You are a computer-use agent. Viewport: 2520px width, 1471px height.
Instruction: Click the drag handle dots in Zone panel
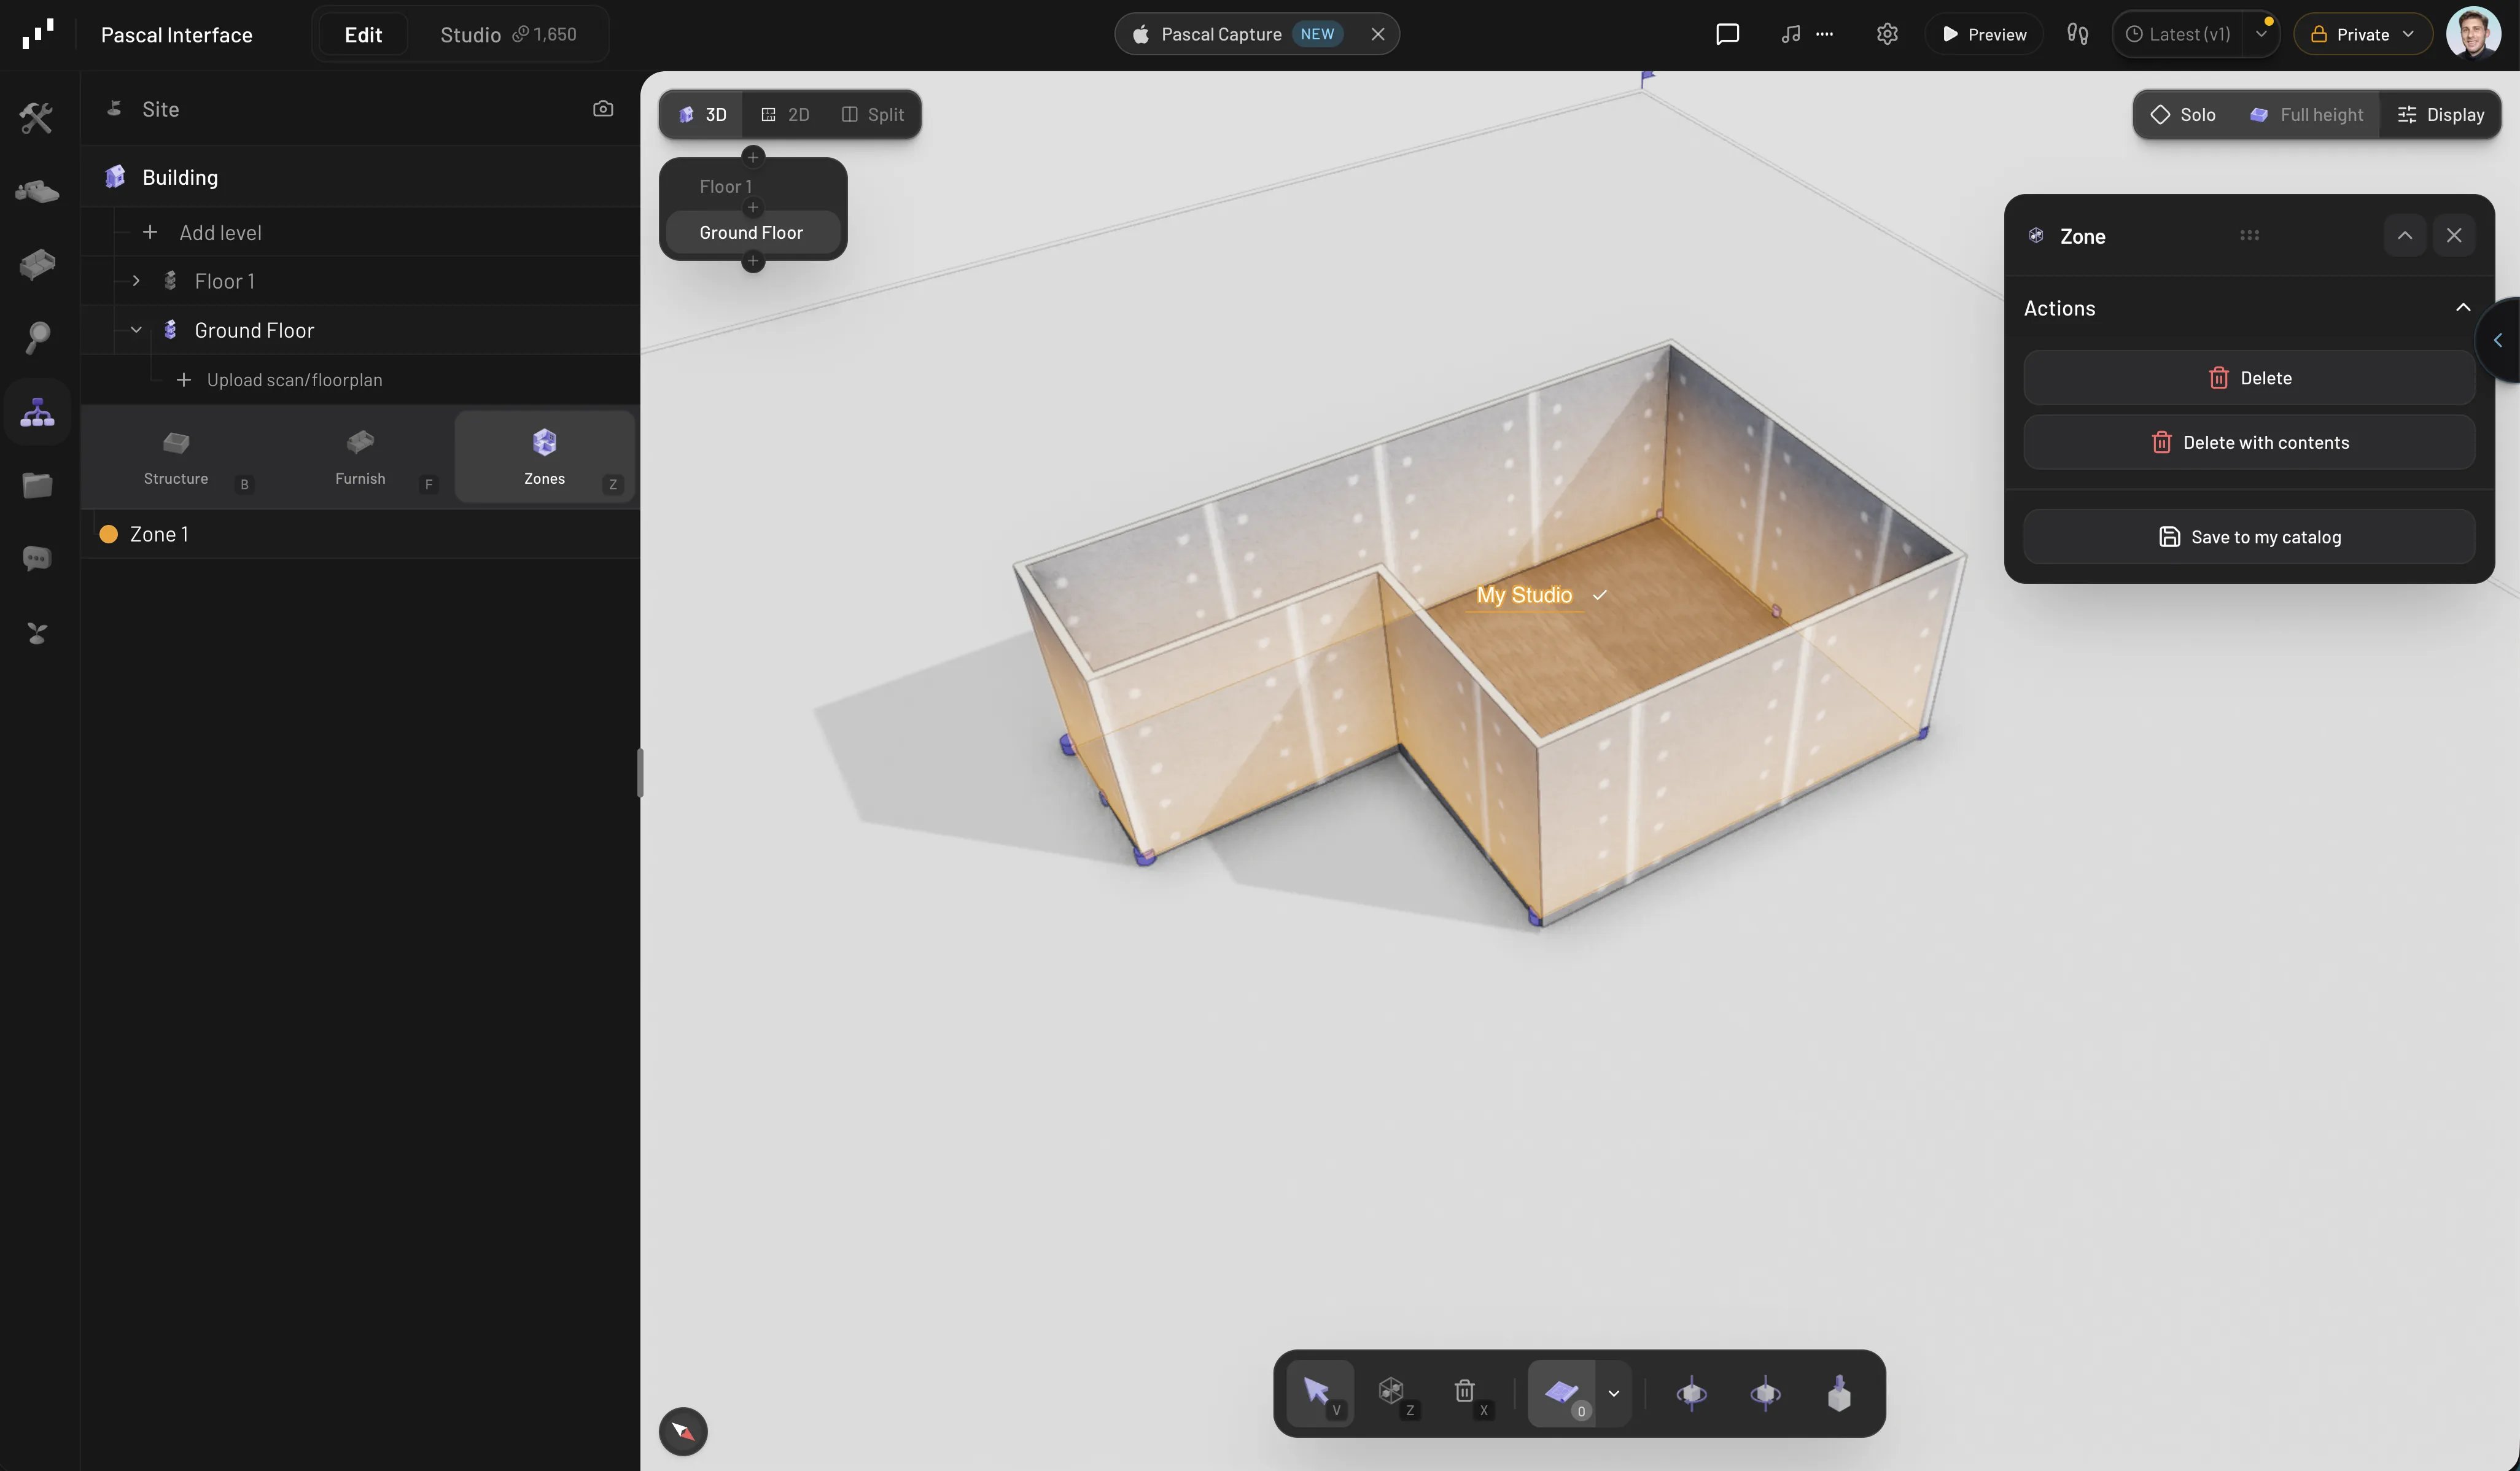click(x=2249, y=236)
